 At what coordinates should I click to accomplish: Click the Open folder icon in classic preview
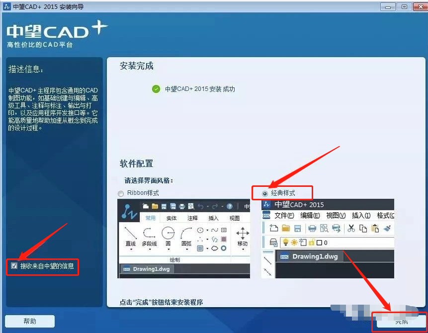[286, 228]
